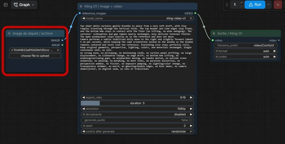Open the format auto combo
This screenshot has width=285, height=144.
246,51
